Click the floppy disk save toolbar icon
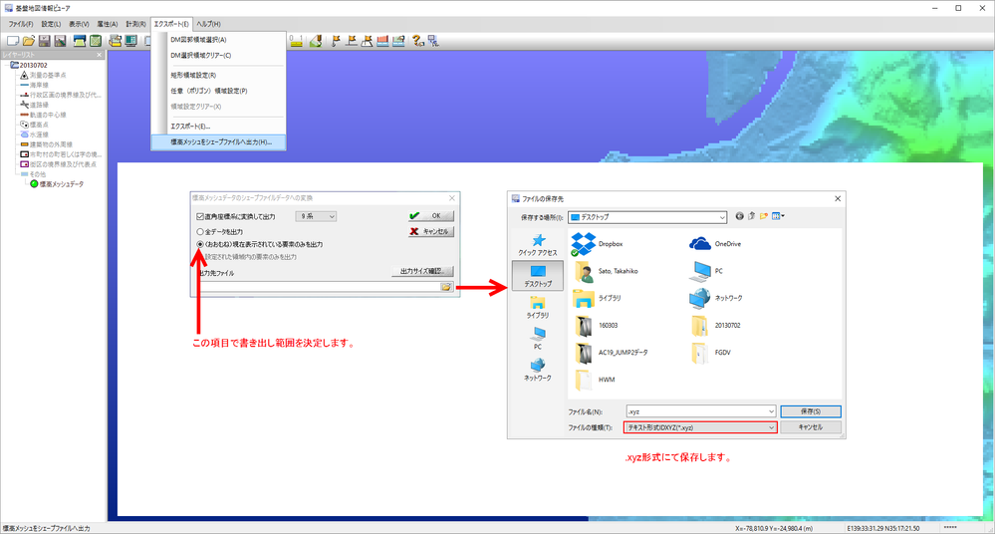The image size is (995, 534). pos(45,41)
